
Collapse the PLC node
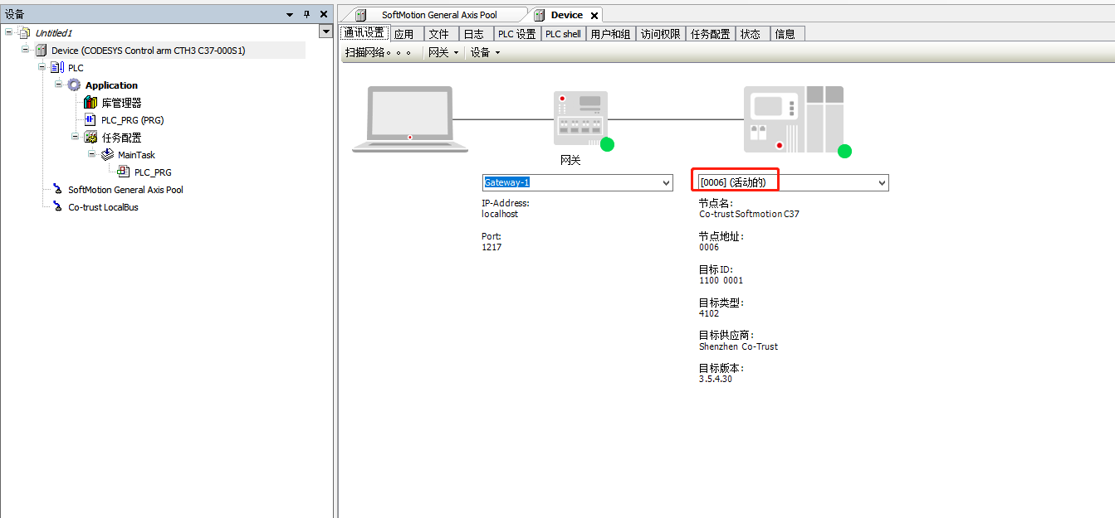(x=42, y=67)
